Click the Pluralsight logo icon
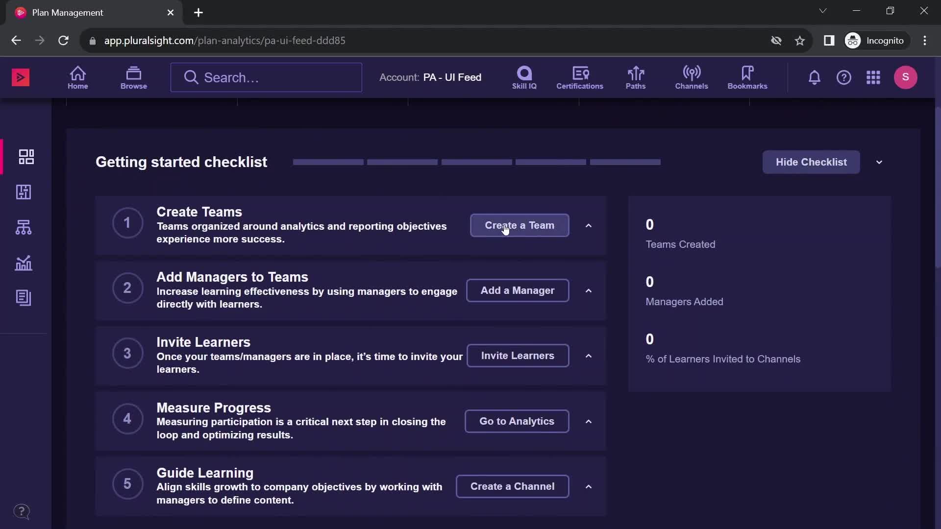The height and width of the screenshot is (529, 941). 21,77
